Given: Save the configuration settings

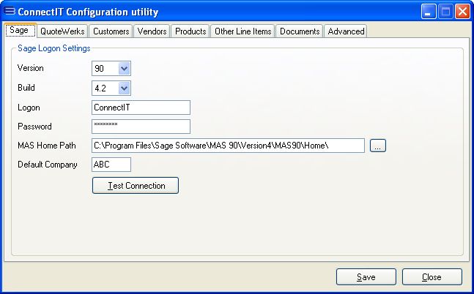Looking at the screenshot, I should coord(366,276).
